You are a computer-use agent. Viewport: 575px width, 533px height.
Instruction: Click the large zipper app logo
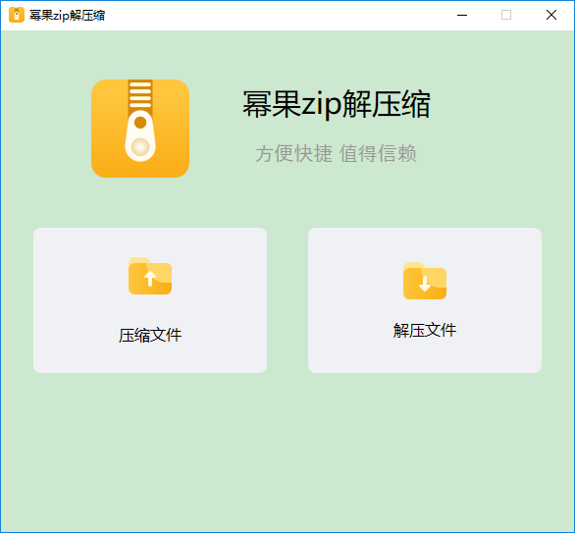coord(140,129)
